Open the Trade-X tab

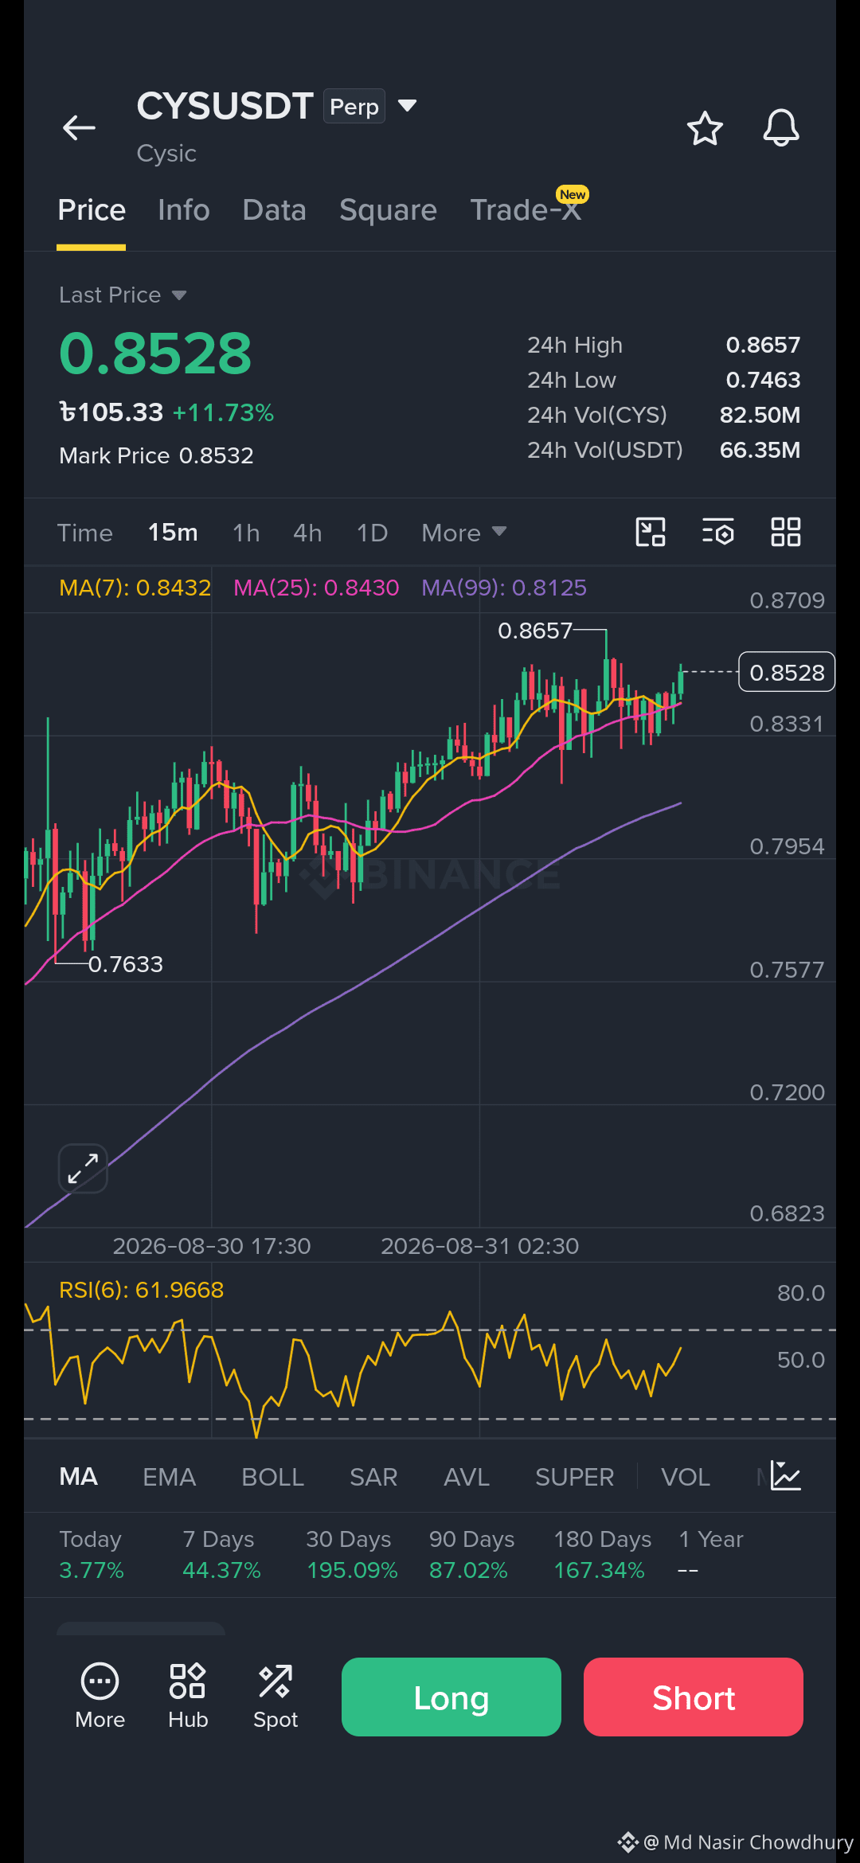click(x=526, y=209)
